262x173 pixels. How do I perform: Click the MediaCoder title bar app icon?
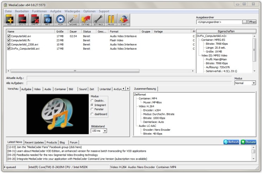tap(6, 5)
